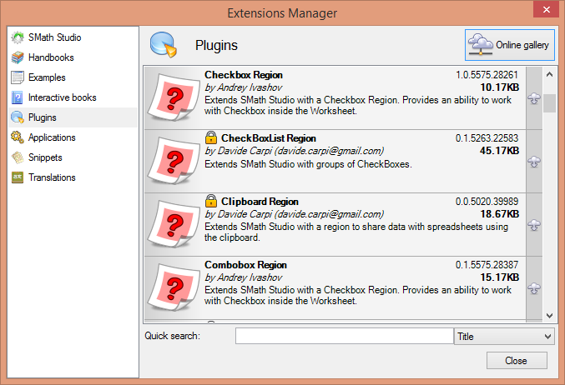This screenshot has height=385, width=565.
Task: Click download icon for Combobox Region
Action: coord(534,288)
